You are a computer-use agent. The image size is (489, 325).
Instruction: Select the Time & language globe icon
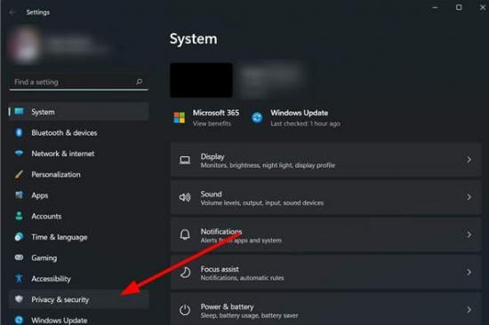point(19,237)
